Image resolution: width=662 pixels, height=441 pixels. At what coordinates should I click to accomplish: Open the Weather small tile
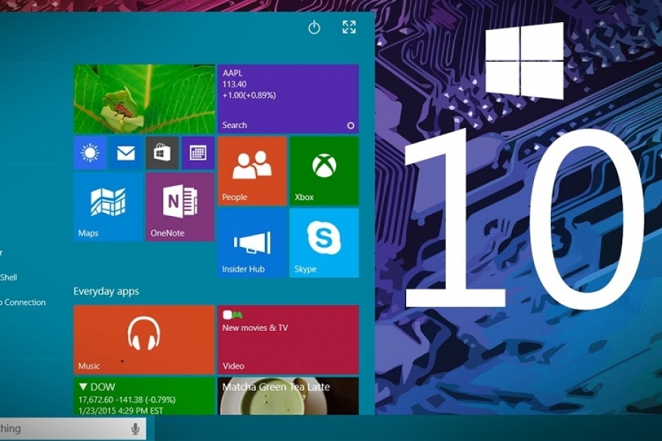(90, 153)
